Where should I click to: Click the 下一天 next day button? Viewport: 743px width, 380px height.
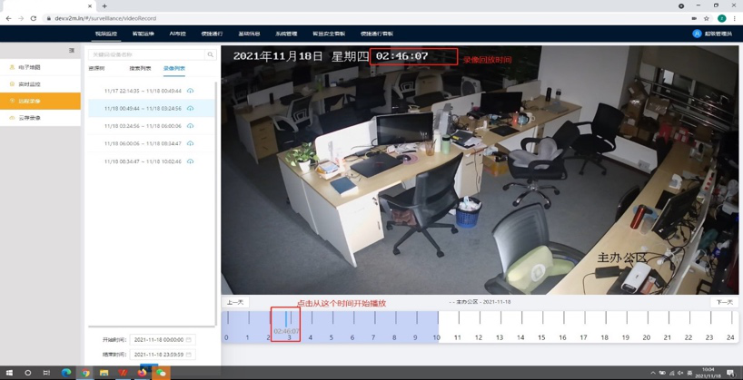coord(724,302)
